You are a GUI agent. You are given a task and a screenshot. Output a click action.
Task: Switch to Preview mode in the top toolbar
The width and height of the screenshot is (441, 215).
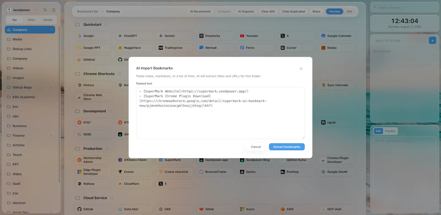[x=334, y=12]
